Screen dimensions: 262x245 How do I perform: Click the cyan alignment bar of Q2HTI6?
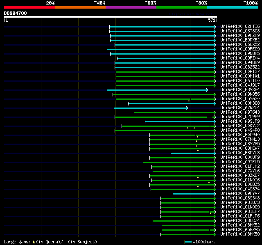pyautogui.click(x=162, y=27)
